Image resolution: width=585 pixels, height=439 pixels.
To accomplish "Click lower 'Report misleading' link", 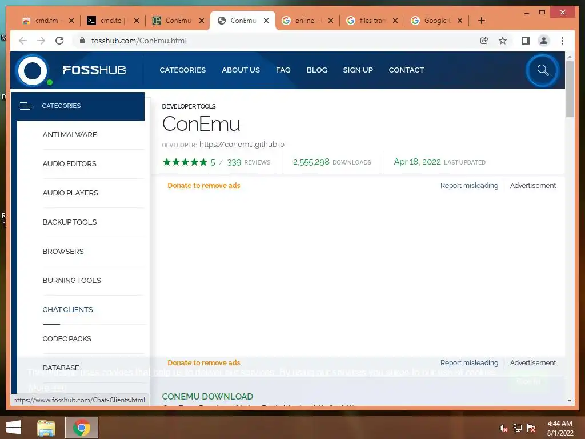I will tap(469, 362).
